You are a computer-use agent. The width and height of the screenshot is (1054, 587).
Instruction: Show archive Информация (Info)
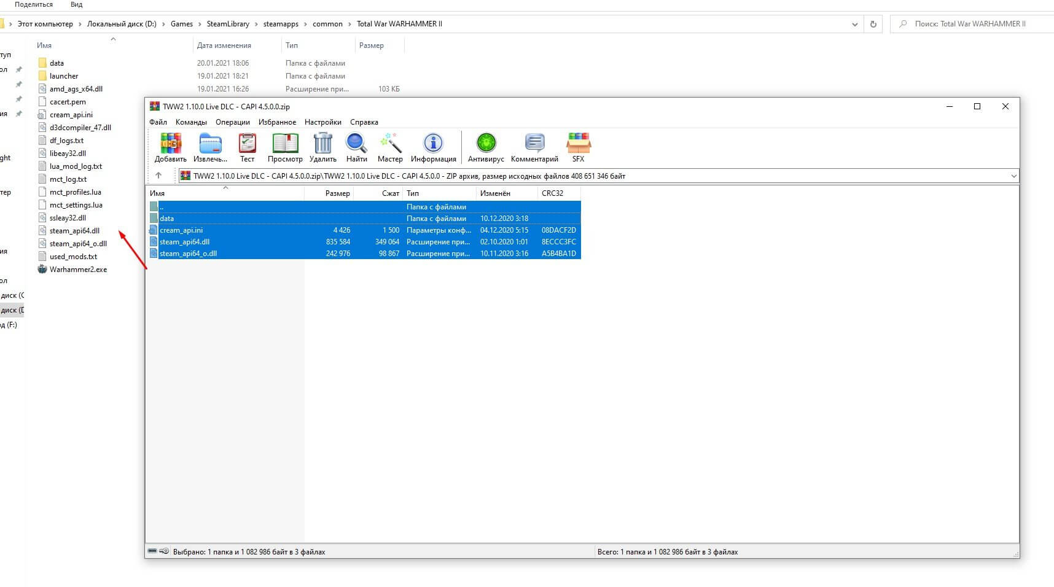[433, 147]
